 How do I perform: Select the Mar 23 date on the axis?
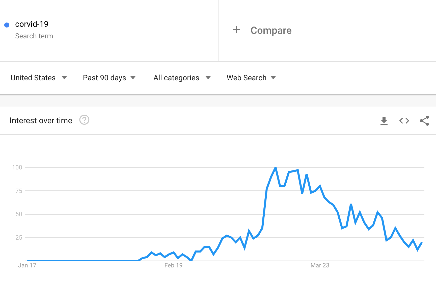(320, 265)
